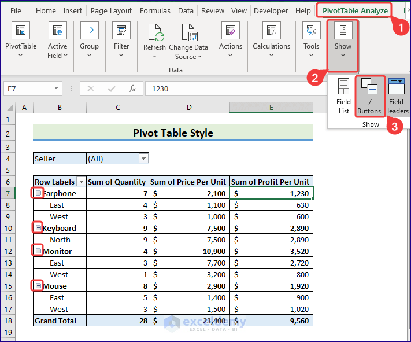This screenshot has height=342, width=411.
Task: Toggle Field Headers display
Action: click(x=397, y=95)
